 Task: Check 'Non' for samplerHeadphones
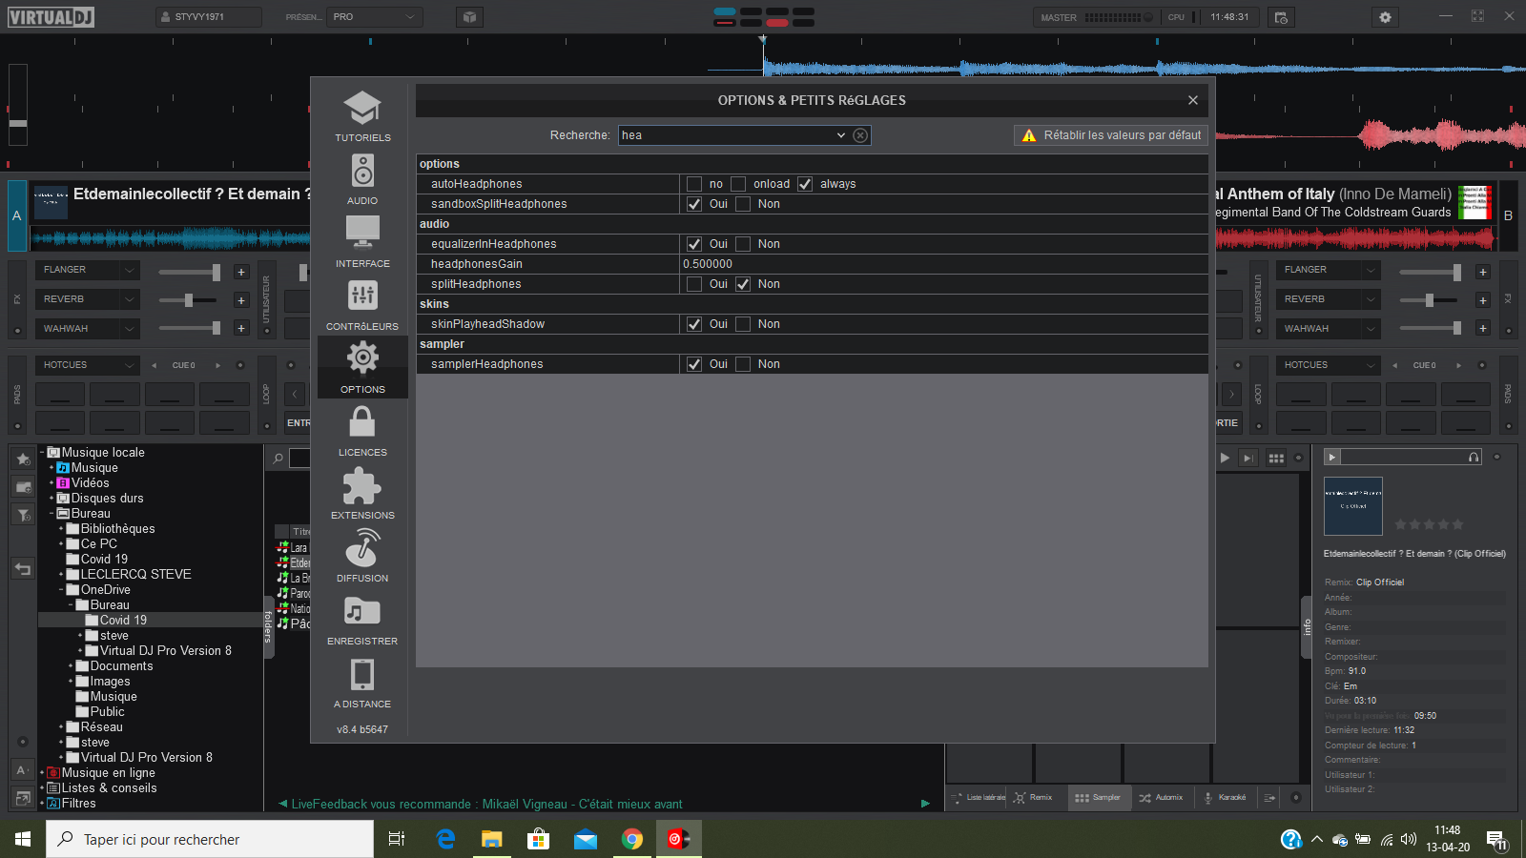(x=743, y=364)
